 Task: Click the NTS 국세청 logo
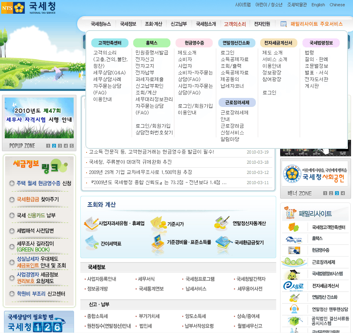click(29, 7)
